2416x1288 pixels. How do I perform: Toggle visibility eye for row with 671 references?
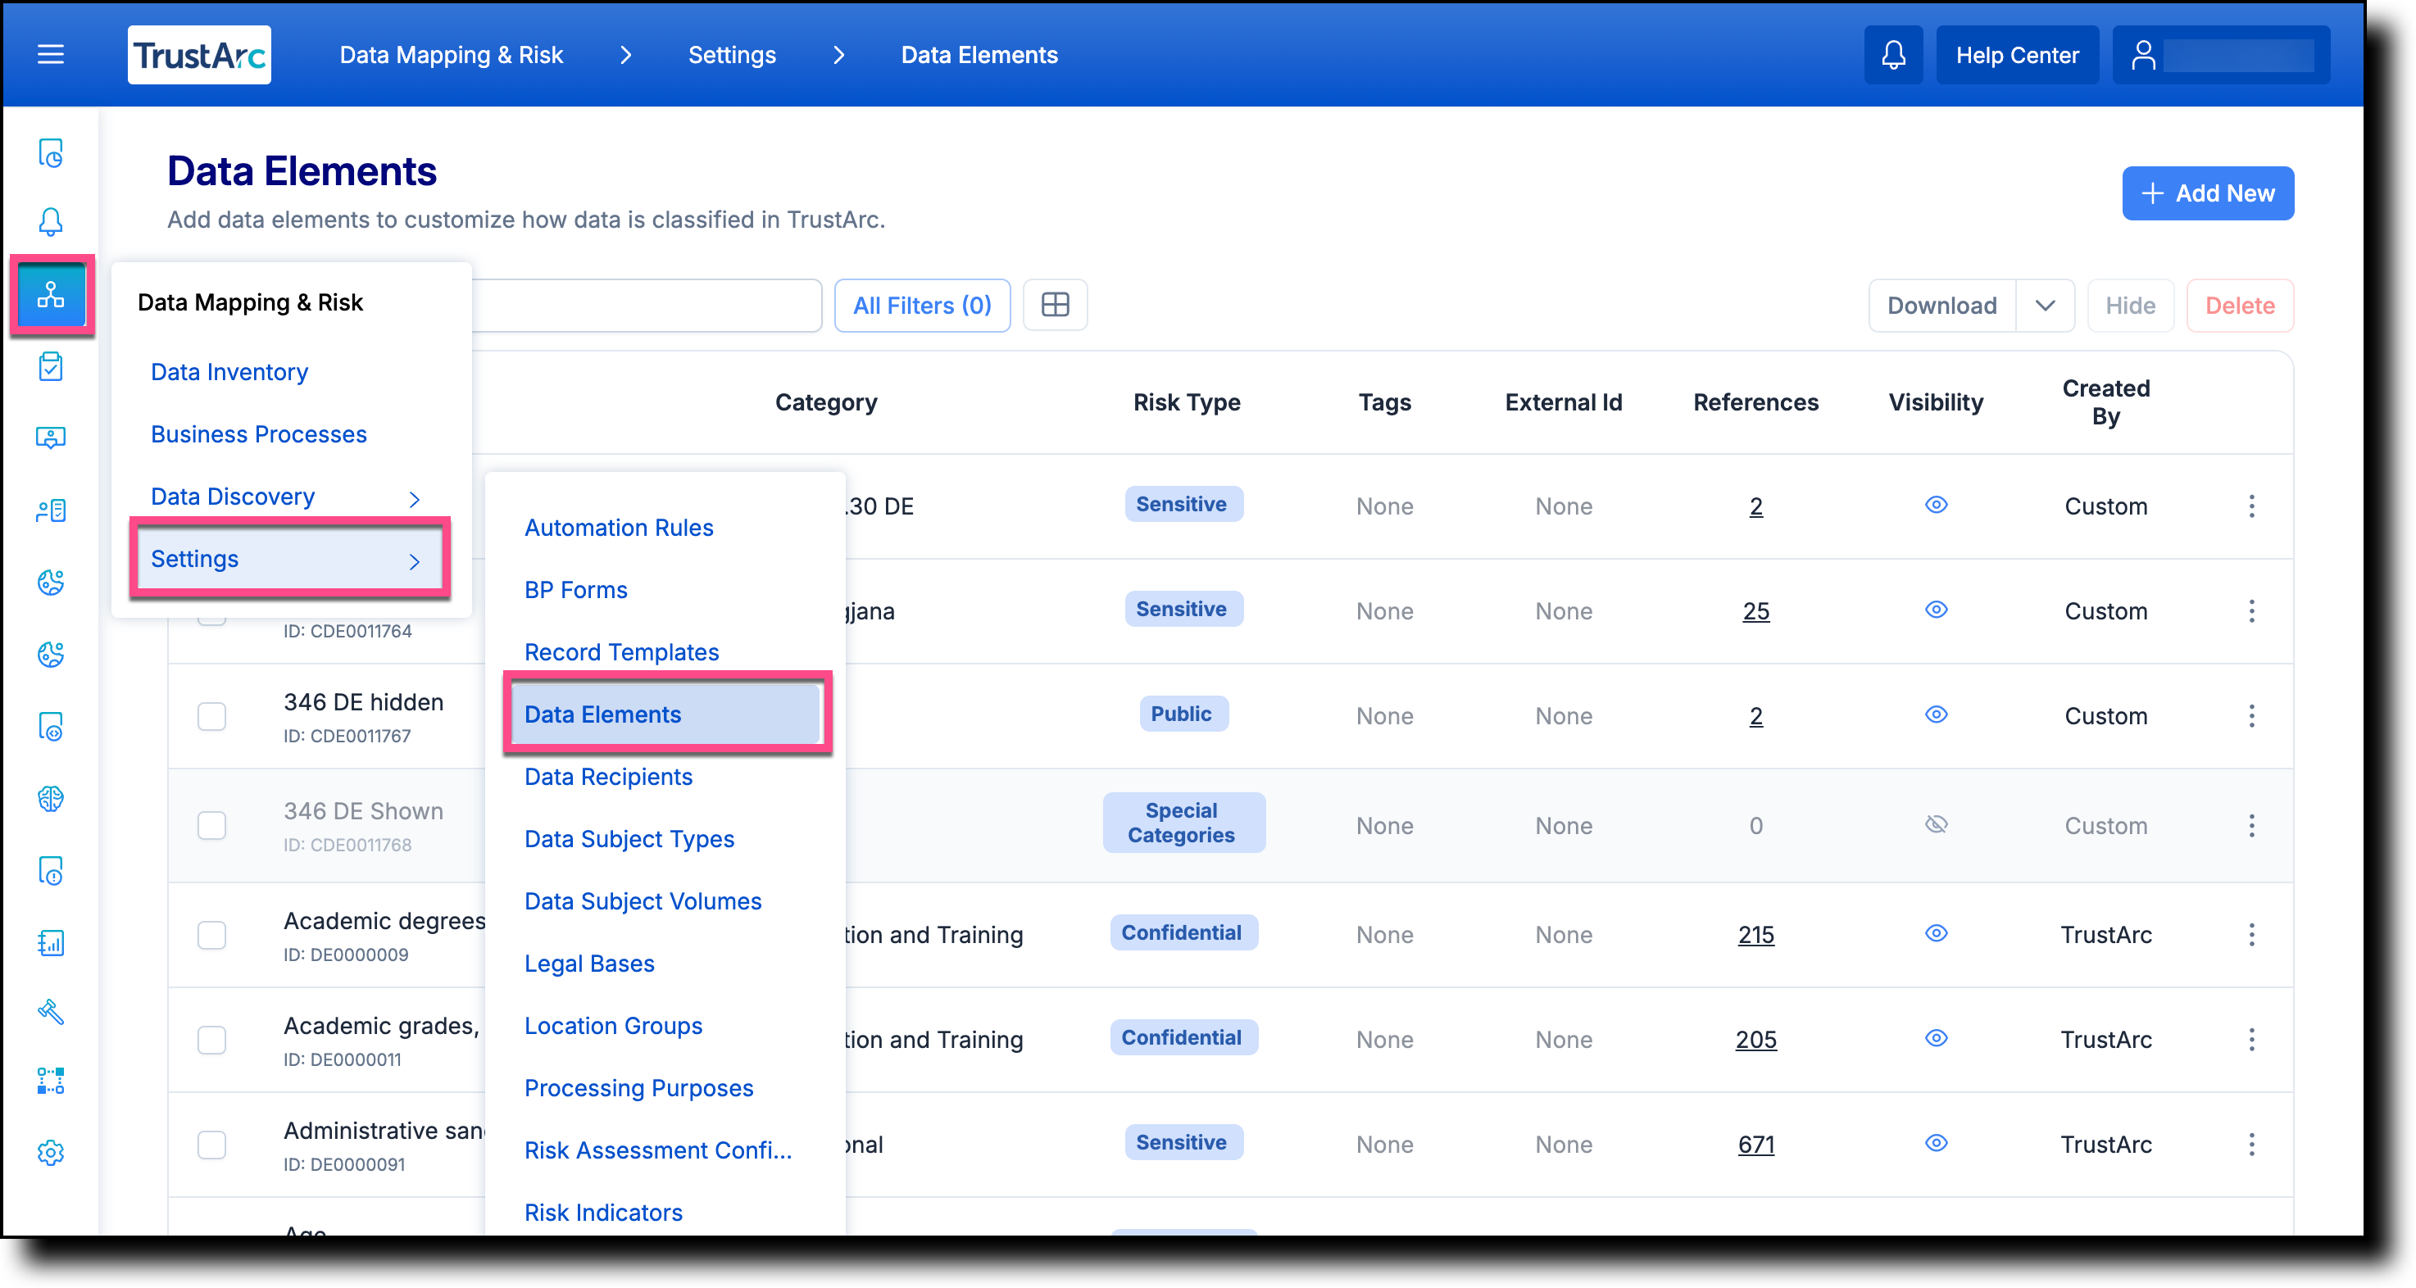tap(1936, 1143)
